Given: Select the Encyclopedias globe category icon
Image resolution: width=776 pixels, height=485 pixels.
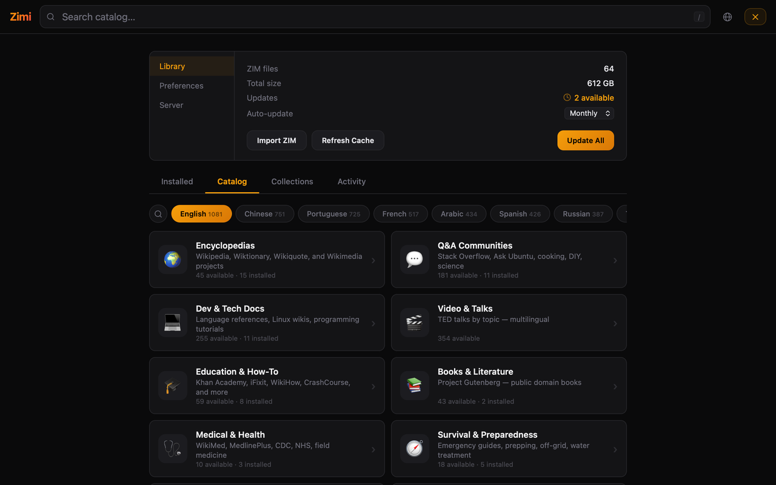Looking at the screenshot, I should coord(173,259).
